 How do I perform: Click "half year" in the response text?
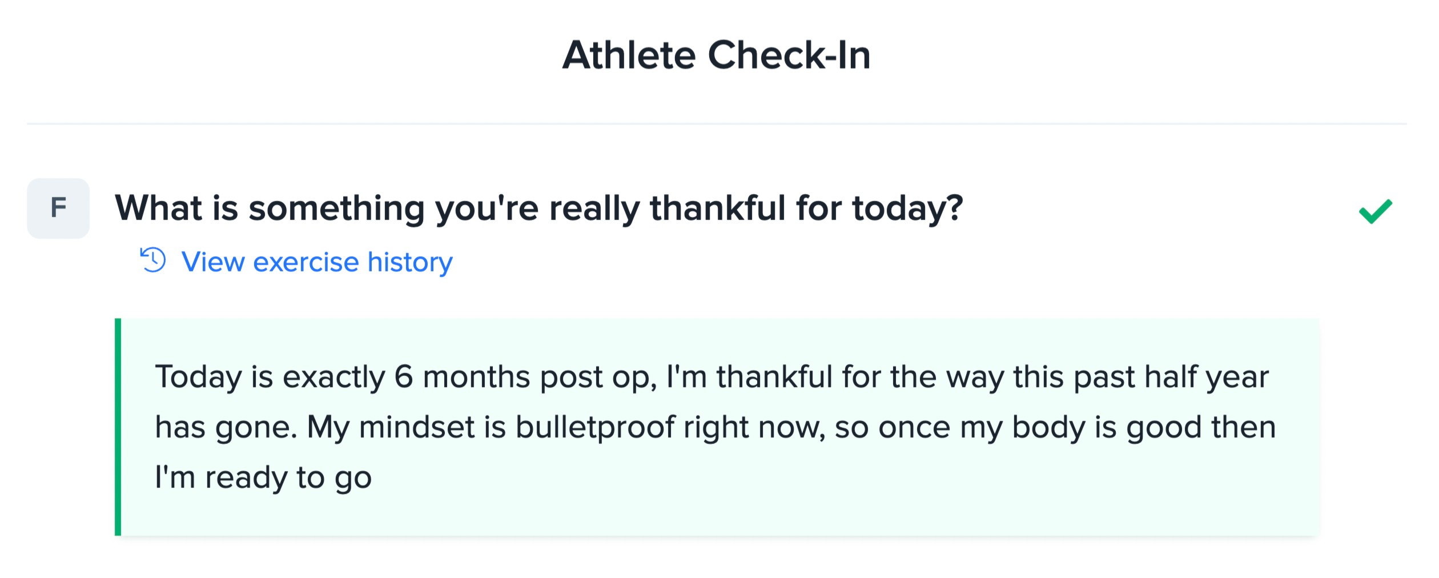[1206, 377]
